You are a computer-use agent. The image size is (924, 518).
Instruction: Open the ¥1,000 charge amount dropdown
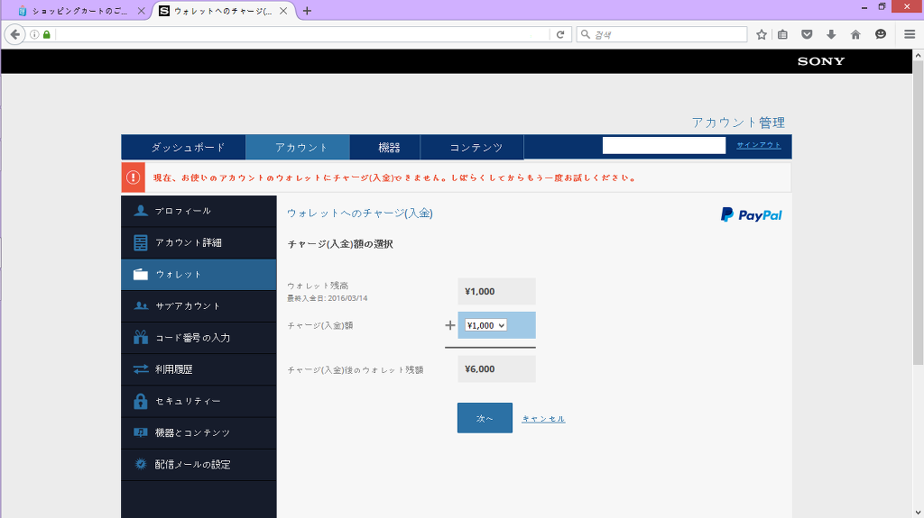tap(485, 325)
